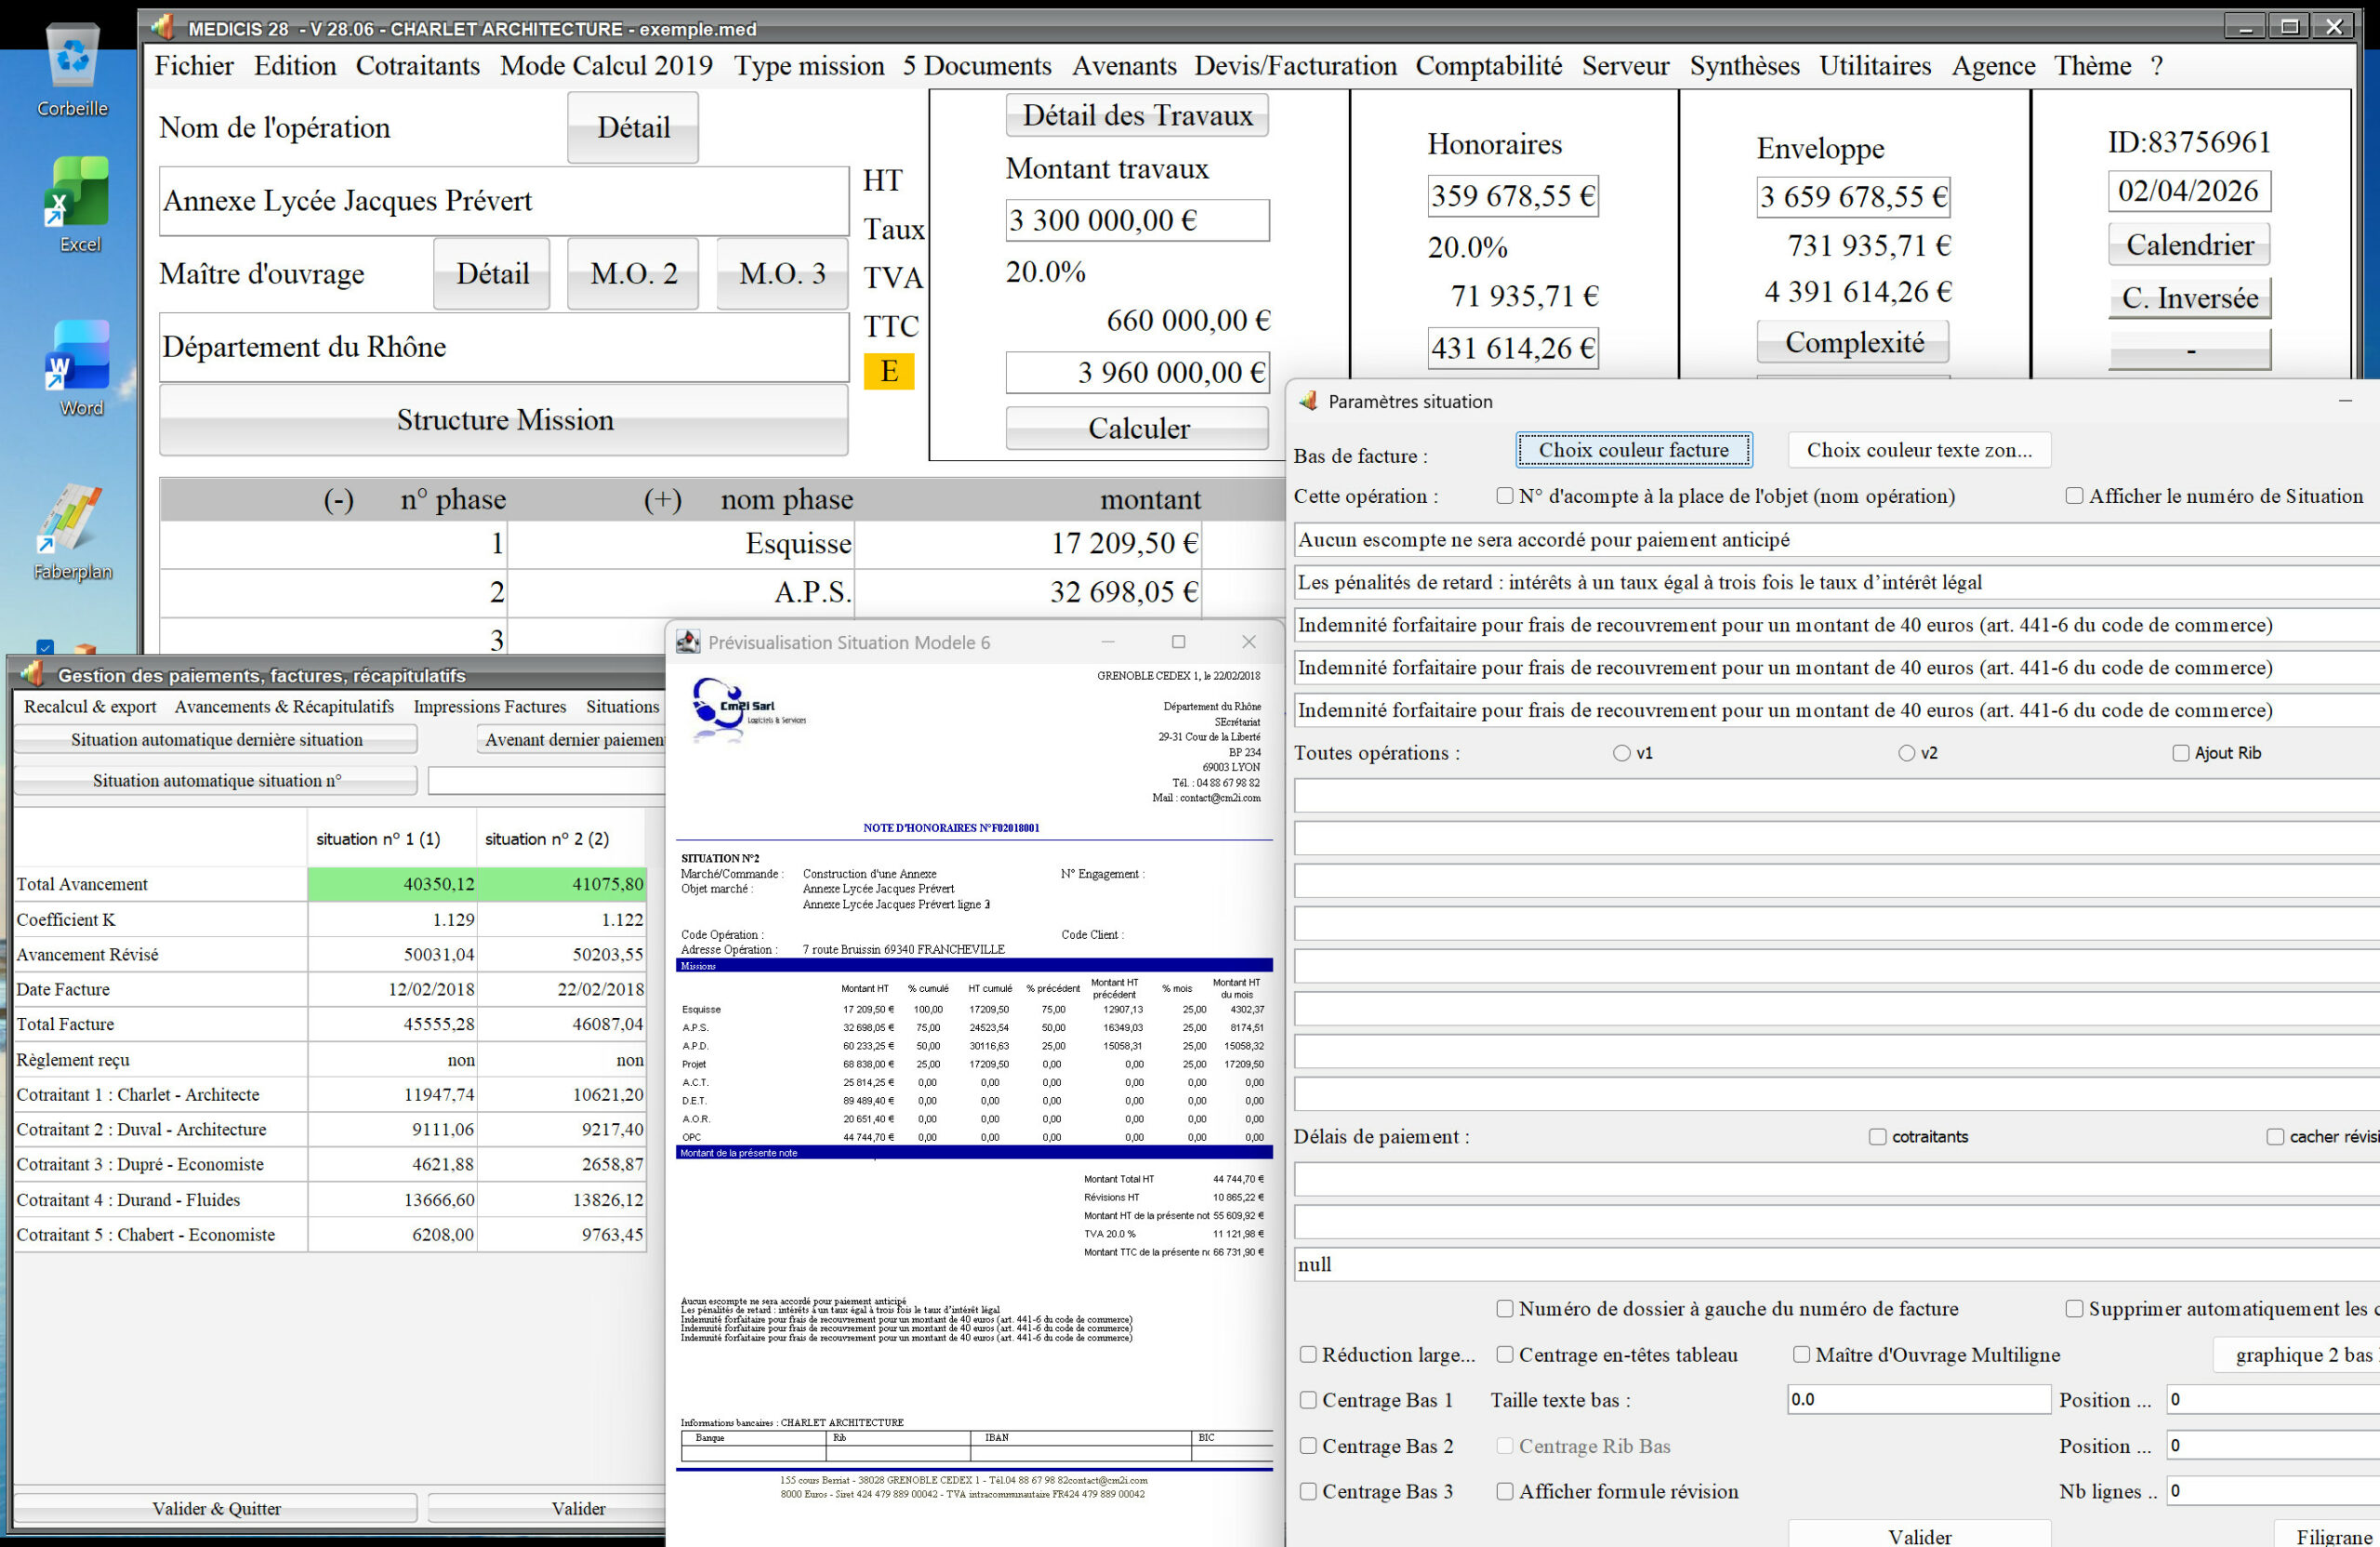
Task: Click the Gestion des paiements window icon
Action: [x=31, y=674]
